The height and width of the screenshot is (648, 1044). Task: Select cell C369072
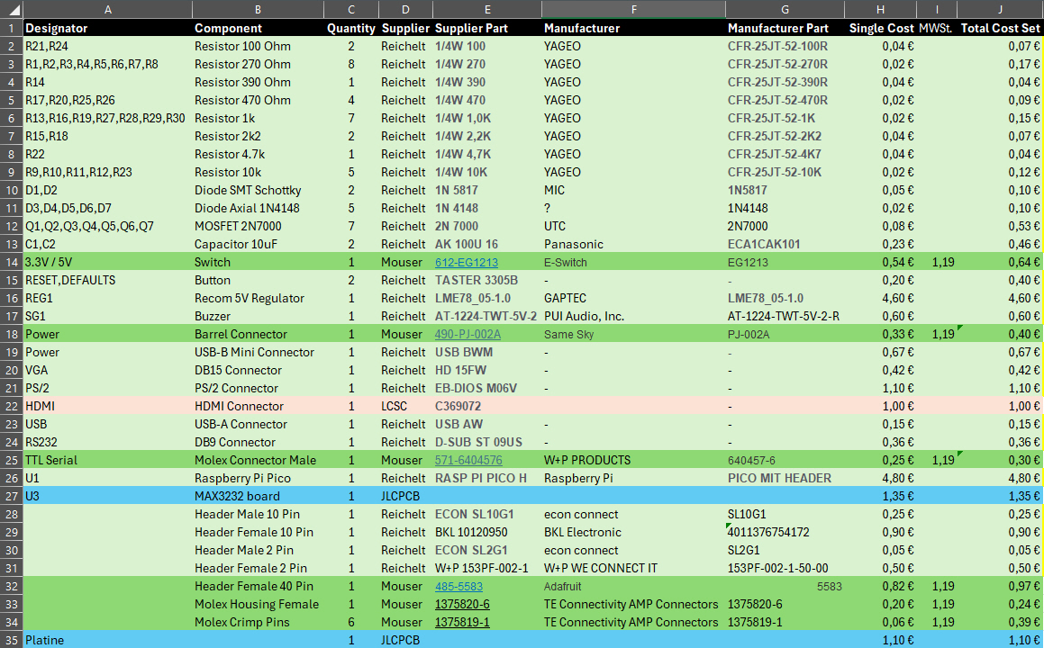click(486, 406)
